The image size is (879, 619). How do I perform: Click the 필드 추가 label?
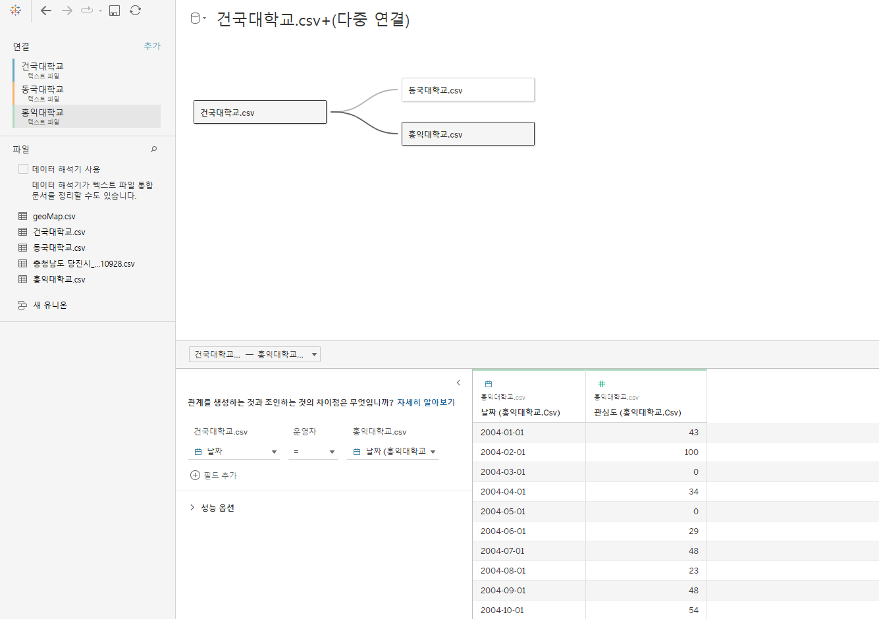[221, 475]
